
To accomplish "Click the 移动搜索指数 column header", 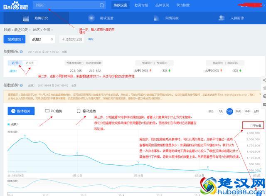I will pyautogui.click(x=94, y=63).
